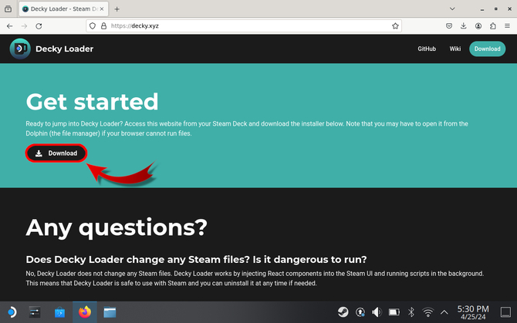Click the Steam icon in the system tray
Viewport: 517px width, 323px height.
click(343, 312)
